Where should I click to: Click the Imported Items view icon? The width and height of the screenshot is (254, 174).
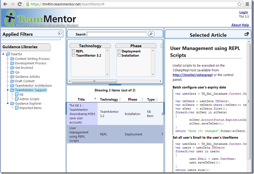tap(17, 108)
